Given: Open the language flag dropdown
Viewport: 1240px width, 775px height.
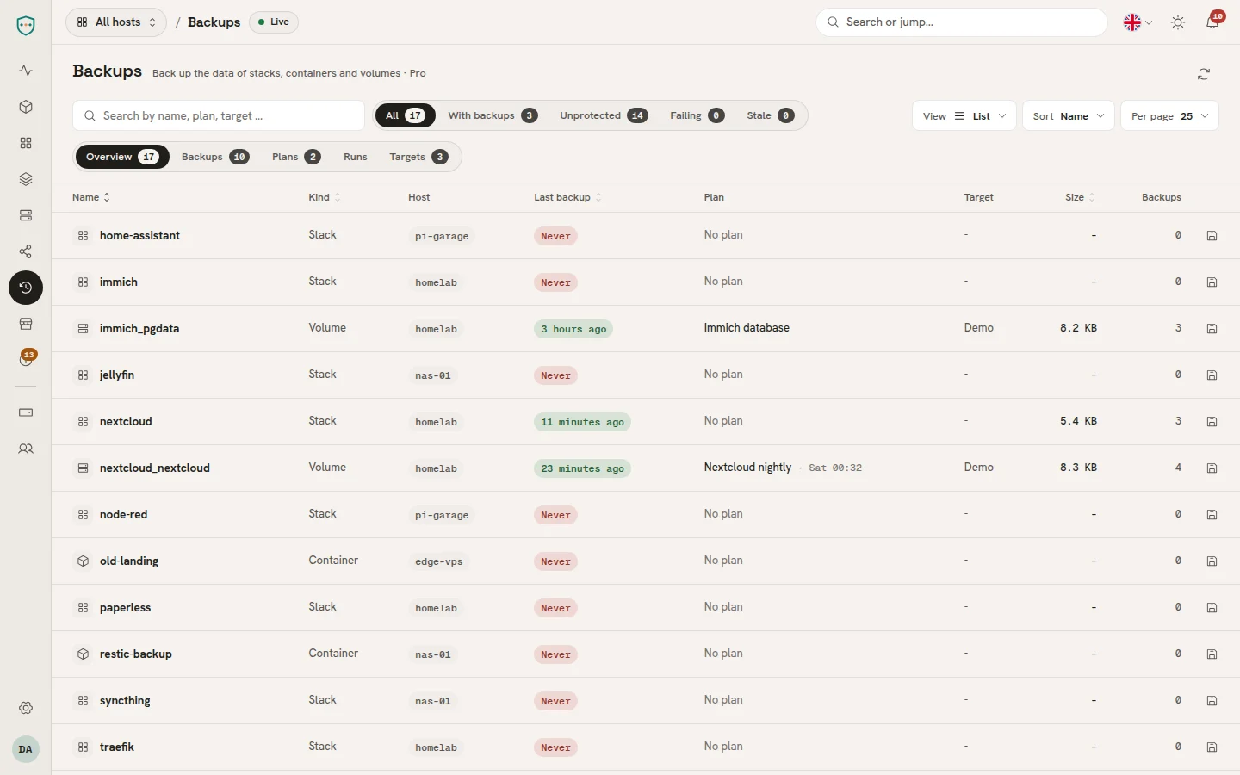Looking at the screenshot, I should [x=1138, y=22].
